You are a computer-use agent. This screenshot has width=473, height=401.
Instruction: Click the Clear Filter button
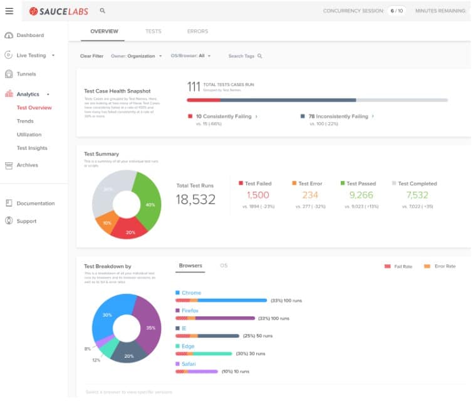pyautogui.click(x=91, y=56)
